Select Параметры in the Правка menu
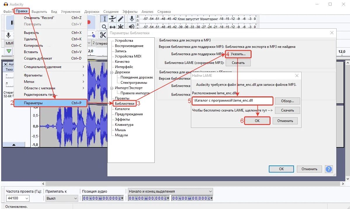Image resolution: width=350 pixels, height=209 pixels. pos(33,103)
